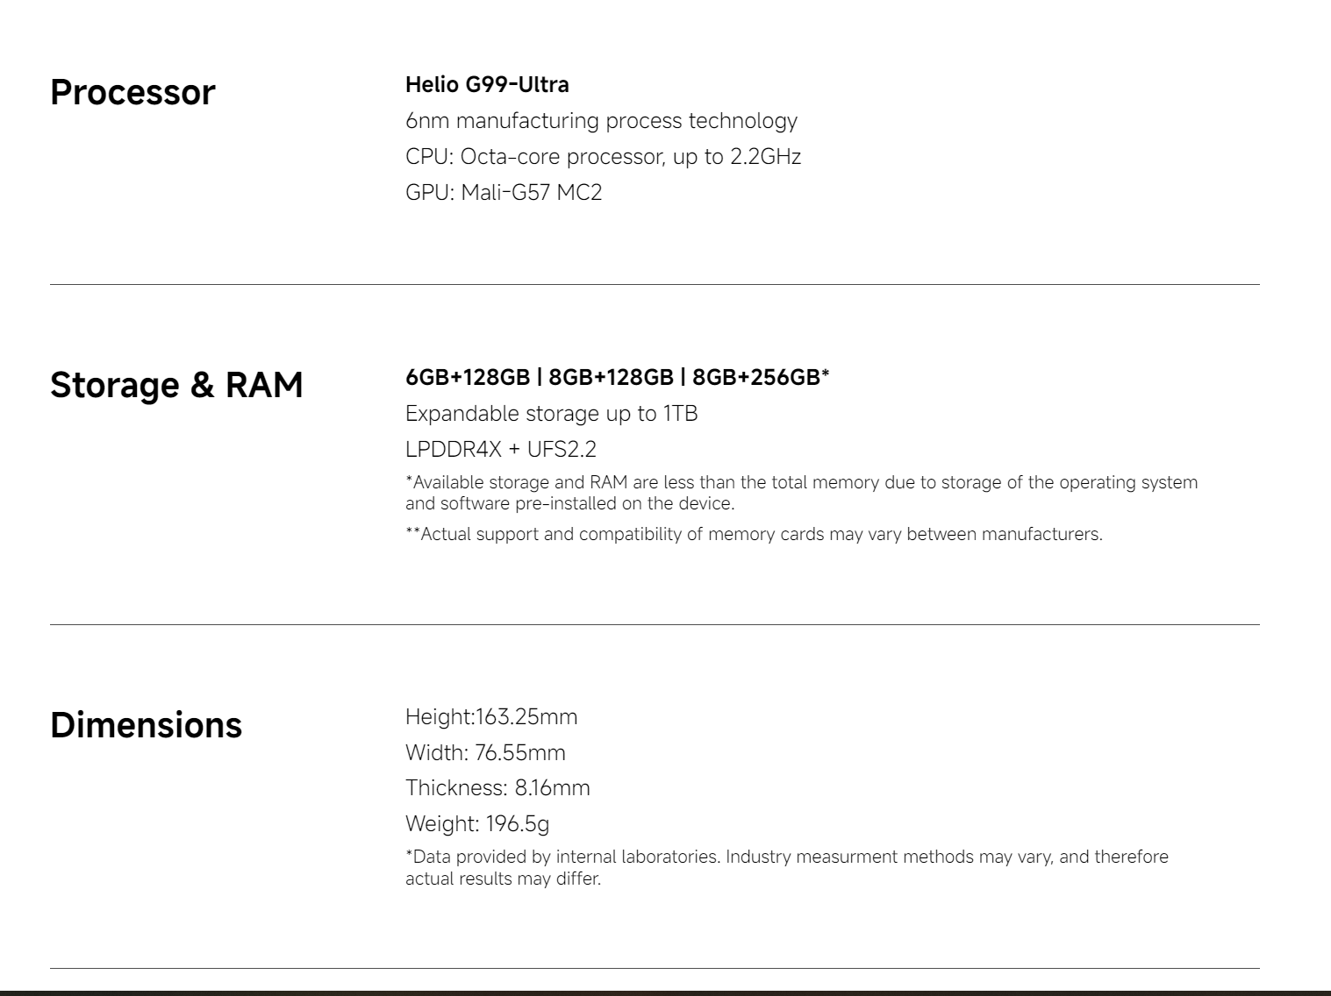1331x996 pixels.
Task: Select the Octa-core CPU specification text
Action: [x=603, y=157]
